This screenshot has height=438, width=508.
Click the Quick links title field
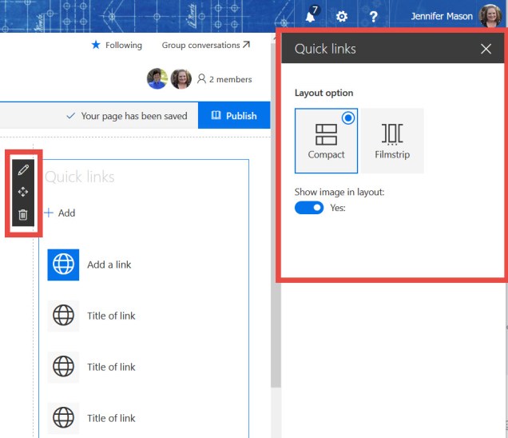[80, 177]
